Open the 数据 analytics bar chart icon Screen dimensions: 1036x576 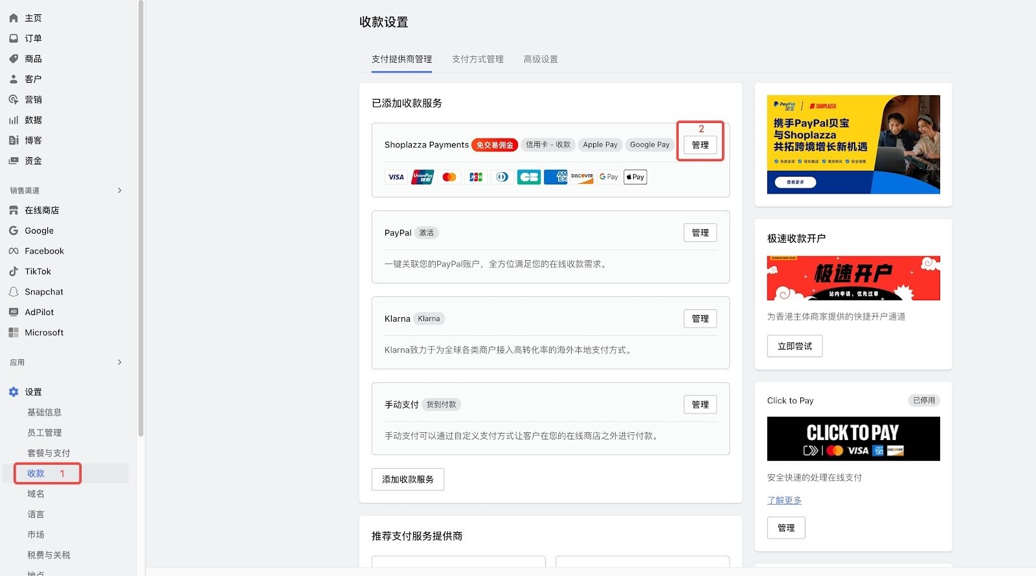[x=14, y=120]
